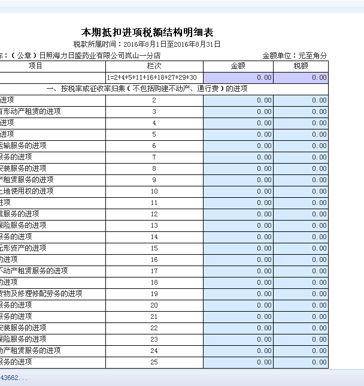
Task: Click the 税额 field for 栏次 21
Action: pyautogui.click(x=301, y=317)
